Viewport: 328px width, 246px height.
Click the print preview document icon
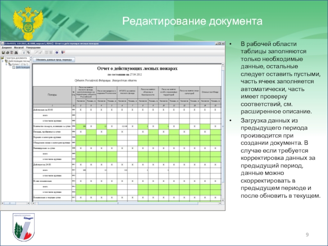(12, 52)
